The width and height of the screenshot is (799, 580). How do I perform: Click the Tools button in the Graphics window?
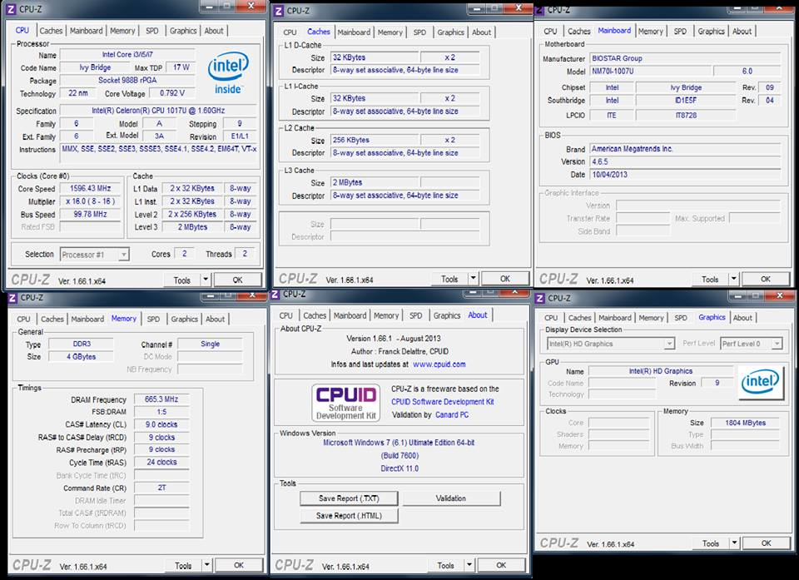pyautogui.click(x=710, y=544)
